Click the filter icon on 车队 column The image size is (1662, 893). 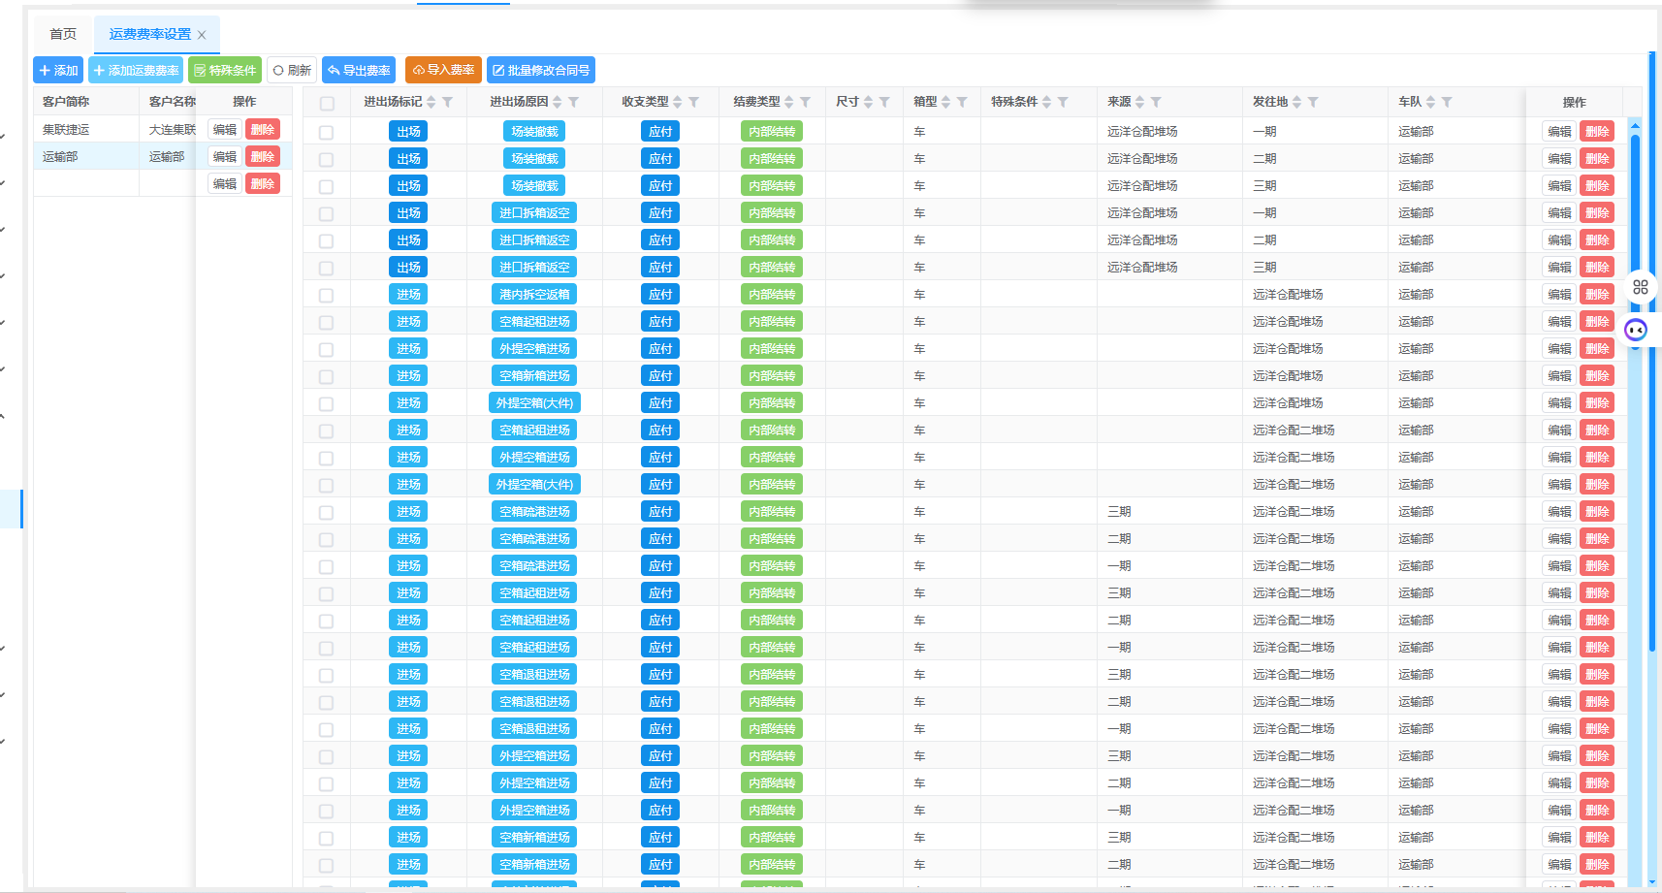[x=1446, y=102]
